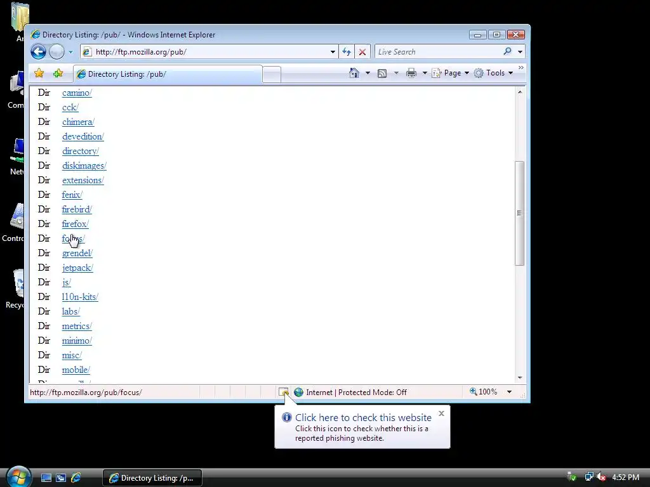This screenshot has width=650, height=487.
Task: Open the diskimages/ directory link
Action: tap(84, 166)
